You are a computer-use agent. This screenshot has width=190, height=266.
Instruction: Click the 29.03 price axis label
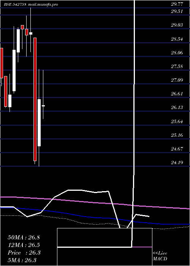point(177,25)
